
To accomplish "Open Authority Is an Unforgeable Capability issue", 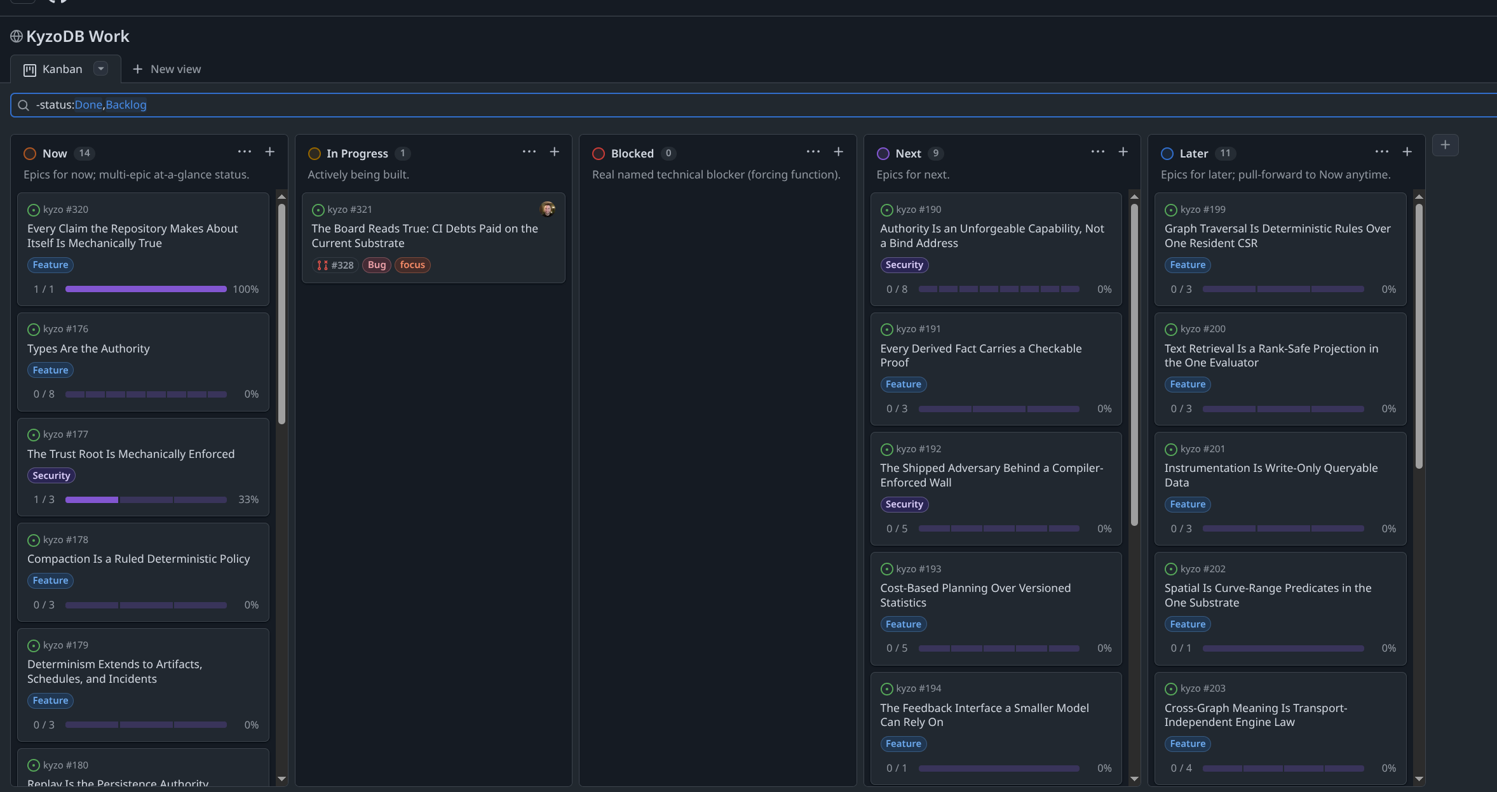I will coord(992,236).
